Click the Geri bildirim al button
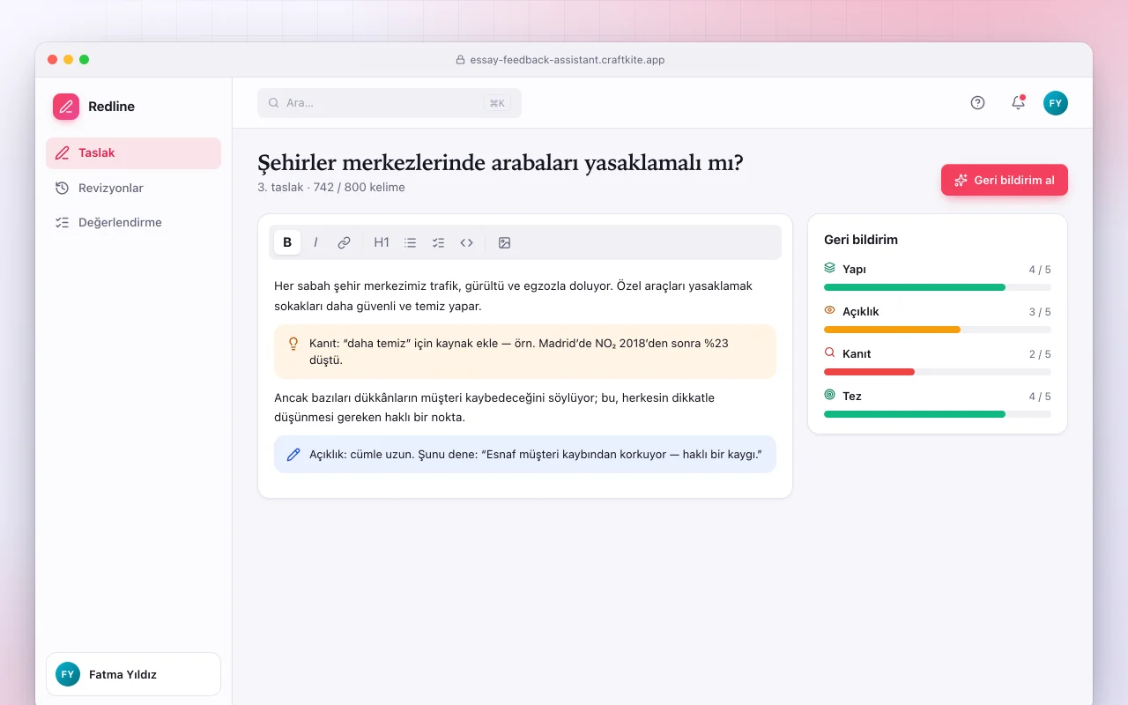The image size is (1128, 705). (1005, 180)
